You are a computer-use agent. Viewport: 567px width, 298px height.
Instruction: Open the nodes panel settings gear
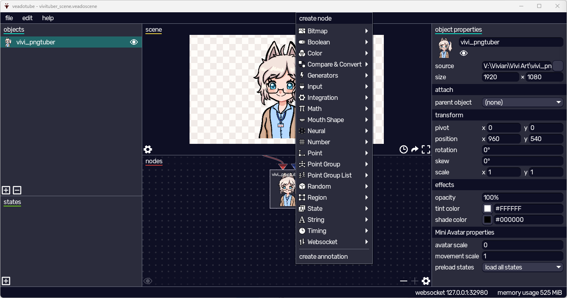tap(426, 281)
